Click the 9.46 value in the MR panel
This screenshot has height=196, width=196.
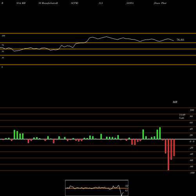[181, 118]
